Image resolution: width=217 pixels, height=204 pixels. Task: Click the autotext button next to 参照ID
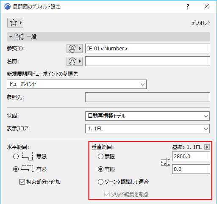point(75,49)
